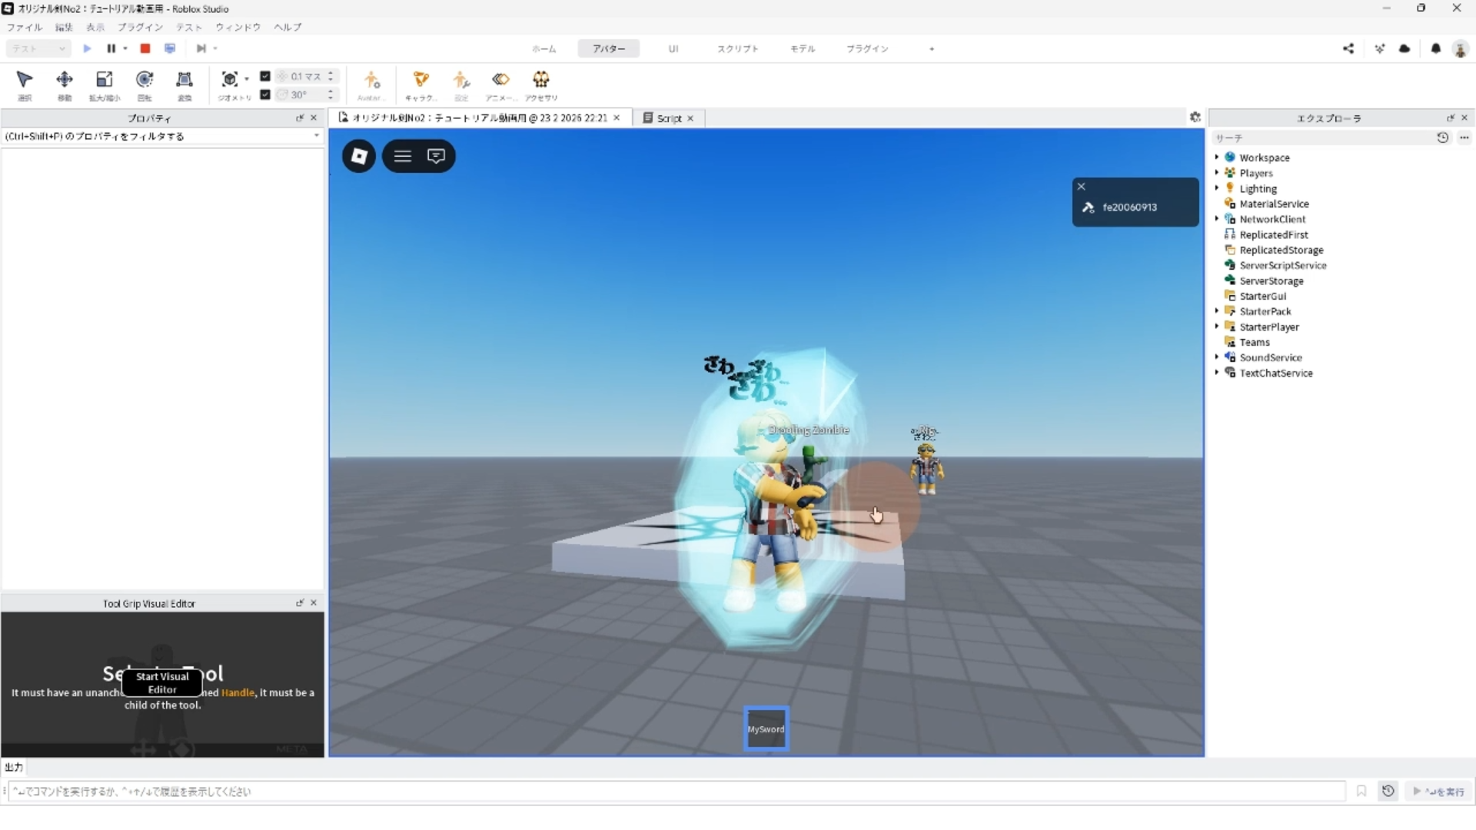Open the プラグイン menu in menu bar
1476x830 pixels.
tap(140, 27)
